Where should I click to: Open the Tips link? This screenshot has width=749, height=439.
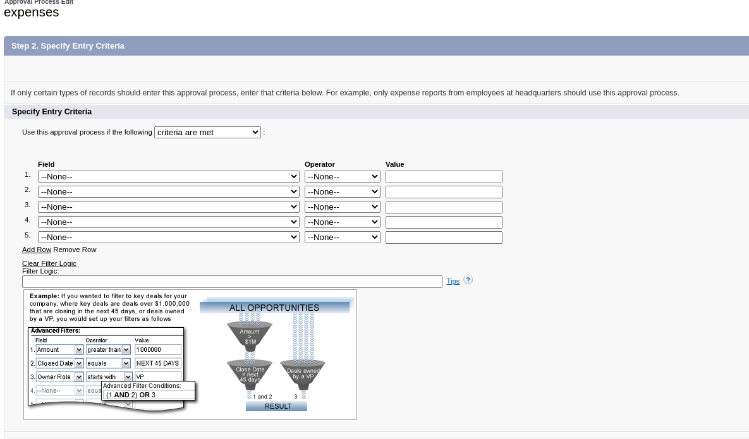pyautogui.click(x=453, y=281)
